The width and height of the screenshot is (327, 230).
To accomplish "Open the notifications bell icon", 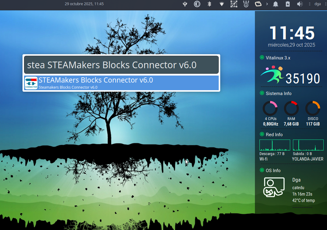I will [276, 4].
